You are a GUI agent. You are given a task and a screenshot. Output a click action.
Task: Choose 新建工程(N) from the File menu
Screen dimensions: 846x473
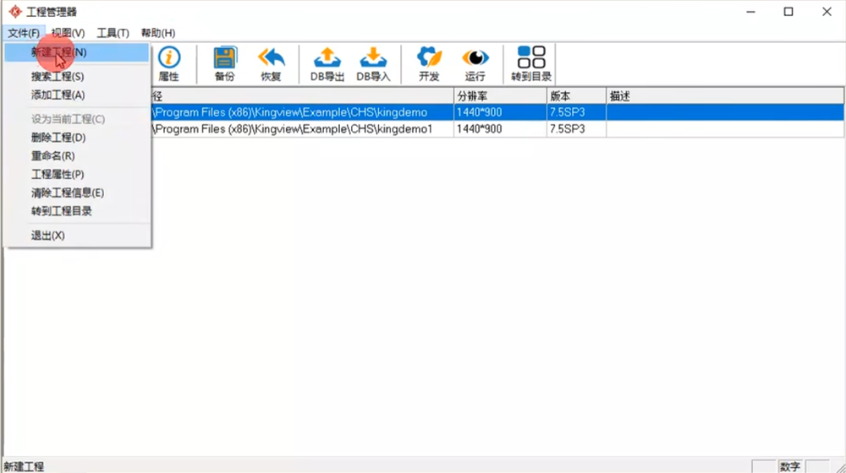[77, 52]
